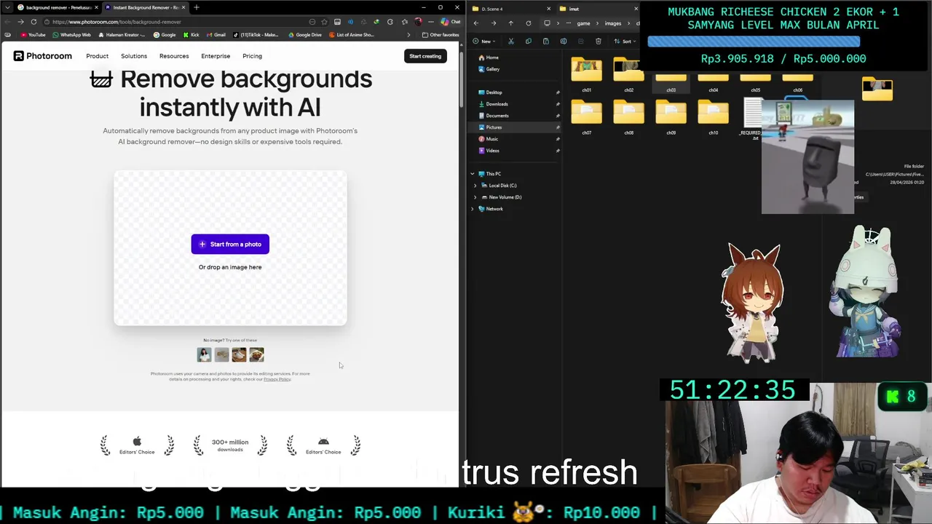Image resolution: width=932 pixels, height=524 pixels.
Task: Go back in the browser
Action: pos(7,22)
